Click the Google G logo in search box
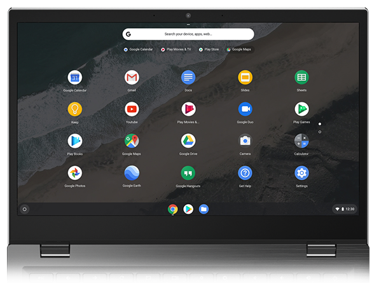The height and width of the screenshot is (283, 379). pos(128,34)
